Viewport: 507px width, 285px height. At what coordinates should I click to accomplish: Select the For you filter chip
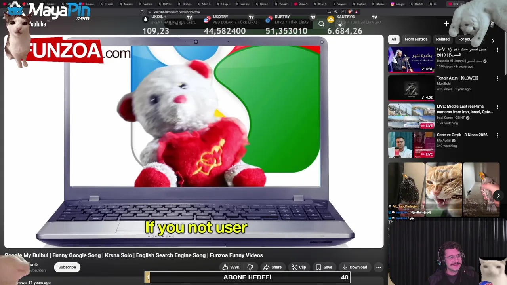pyautogui.click(x=465, y=39)
